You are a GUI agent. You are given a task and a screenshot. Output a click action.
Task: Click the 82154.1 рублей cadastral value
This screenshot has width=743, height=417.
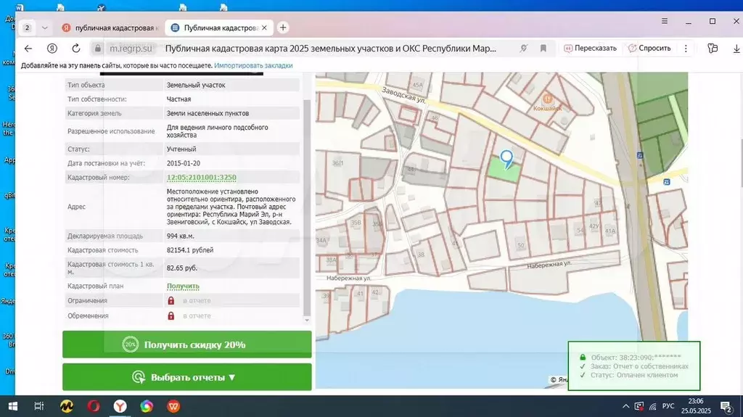(x=190, y=250)
